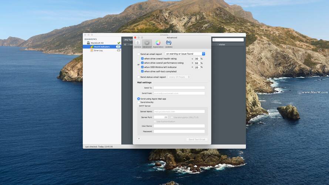Click the Send Test Email button
The image size is (329, 185).
pyautogui.click(x=197, y=139)
